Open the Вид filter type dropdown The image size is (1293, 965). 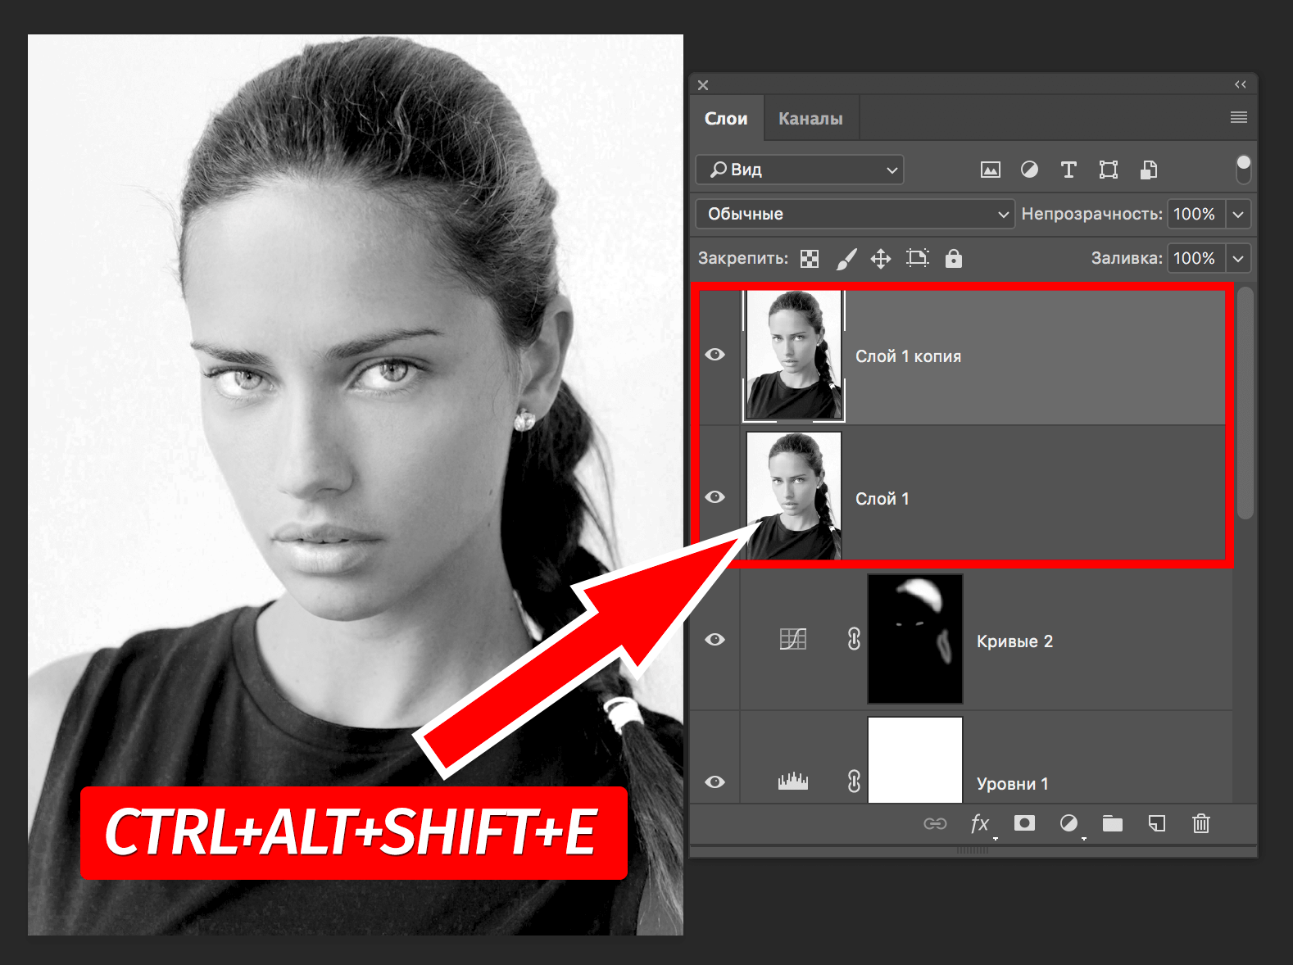[800, 170]
